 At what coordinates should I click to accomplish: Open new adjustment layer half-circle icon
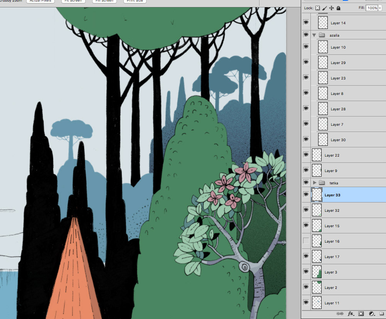[372, 313]
